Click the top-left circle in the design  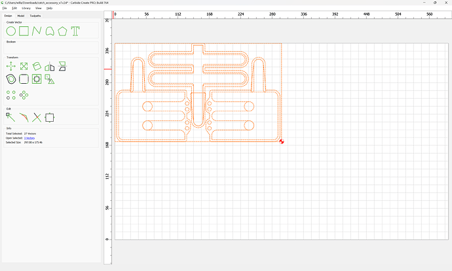point(147,106)
